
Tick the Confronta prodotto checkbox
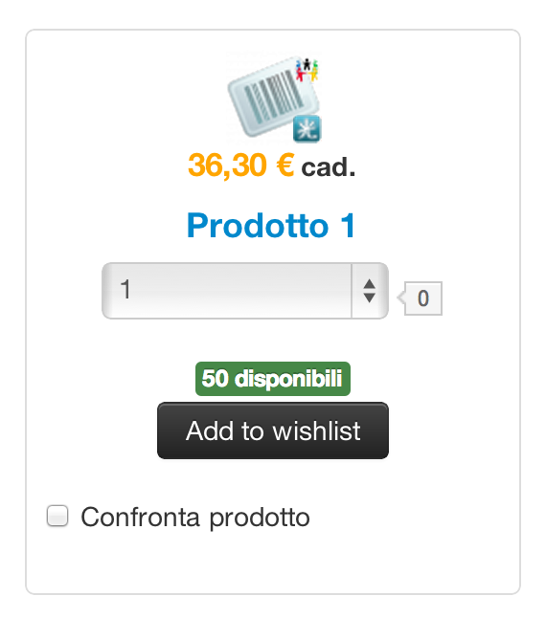[57, 516]
